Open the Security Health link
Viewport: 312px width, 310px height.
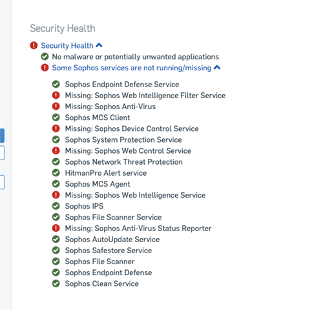67,46
